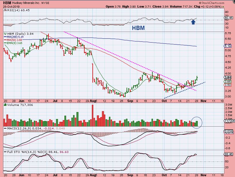Click the 'Sep' label on price chart axis
Viewport: 235px width, 177px height.
click(130, 101)
